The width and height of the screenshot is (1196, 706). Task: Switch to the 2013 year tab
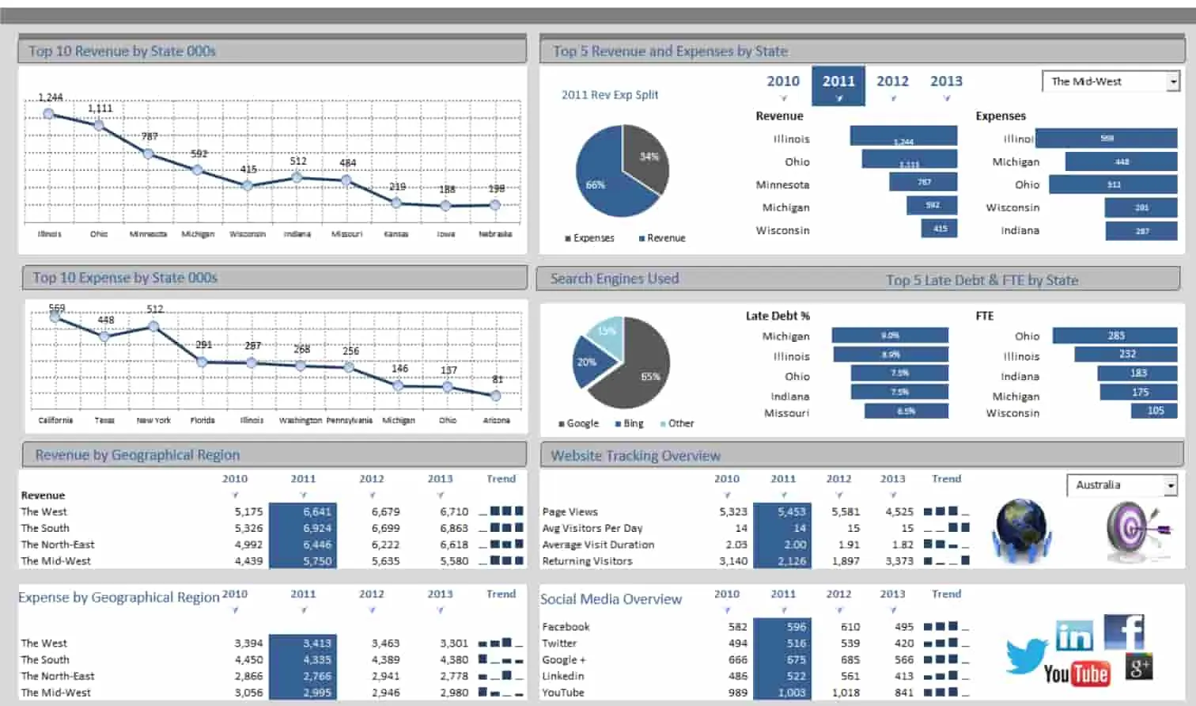[x=946, y=82]
